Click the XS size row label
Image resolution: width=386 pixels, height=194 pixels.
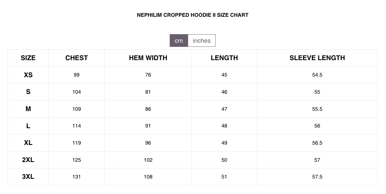click(28, 75)
